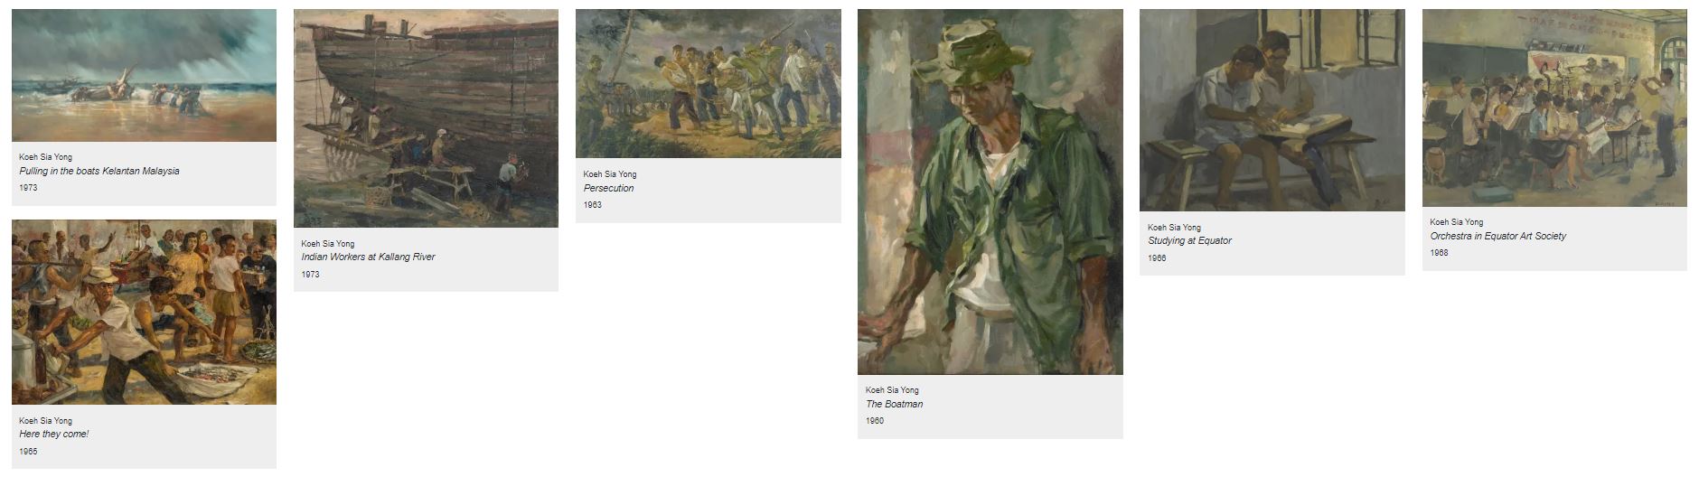This screenshot has width=1699, height=477.
Task: Open the wooden boat hull painting image
Action: click(x=426, y=118)
